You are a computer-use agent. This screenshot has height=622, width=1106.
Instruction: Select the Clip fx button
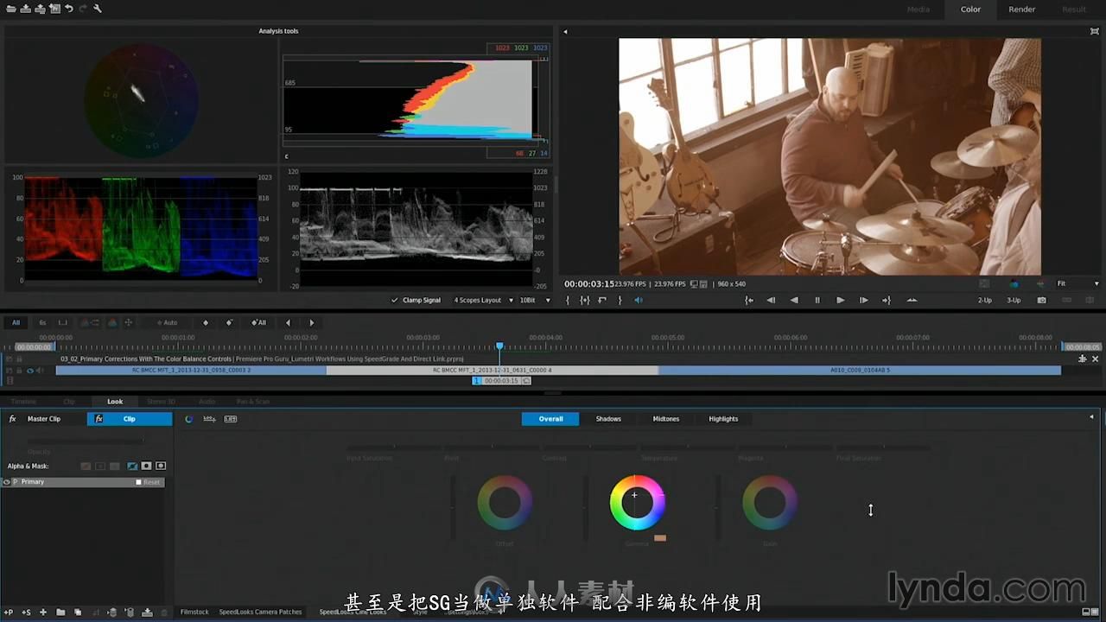pyautogui.click(x=130, y=418)
